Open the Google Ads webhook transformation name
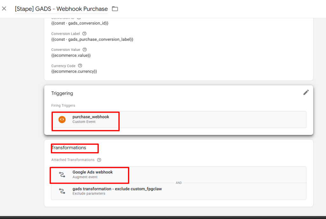This screenshot has width=326, height=219. point(93,172)
